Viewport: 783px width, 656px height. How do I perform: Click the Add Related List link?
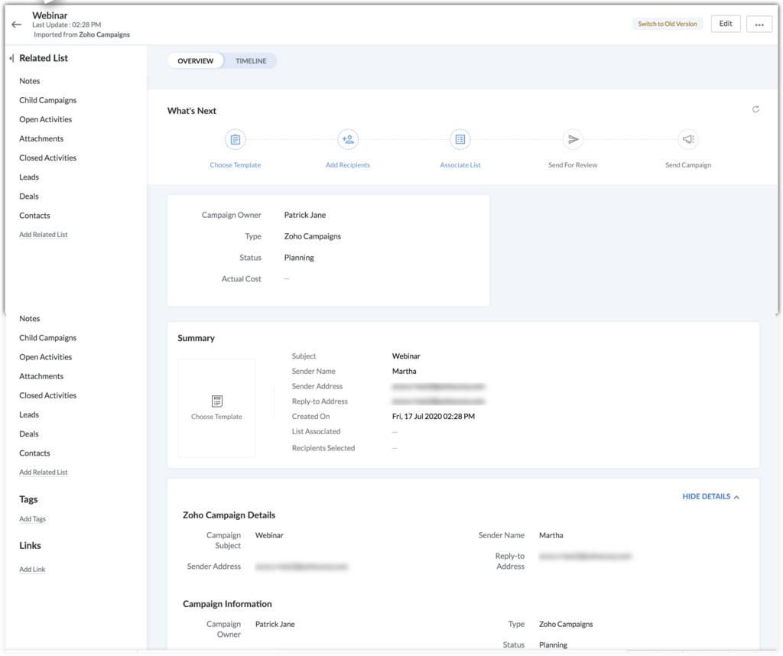click(43, 234)
